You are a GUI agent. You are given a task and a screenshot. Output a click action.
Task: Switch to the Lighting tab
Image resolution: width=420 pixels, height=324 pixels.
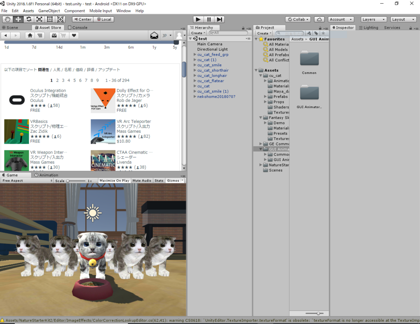click(x=369, y=27)
